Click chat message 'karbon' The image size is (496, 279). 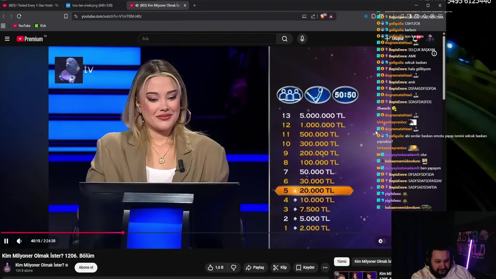click(x=410, y=30)
